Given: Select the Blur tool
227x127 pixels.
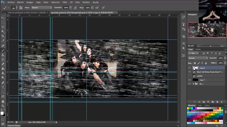Looking at the screenshot, I should click(x=3, y=73).
